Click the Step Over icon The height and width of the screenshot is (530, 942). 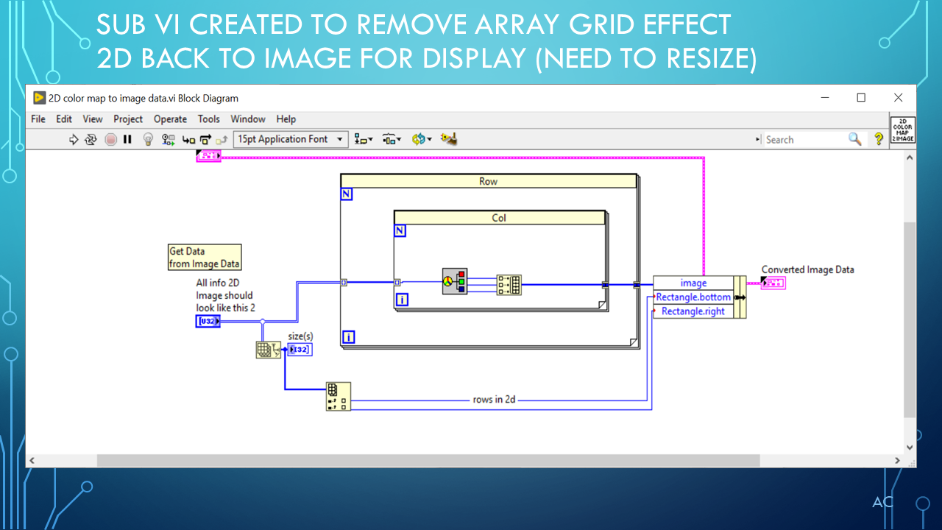(205, 139)
